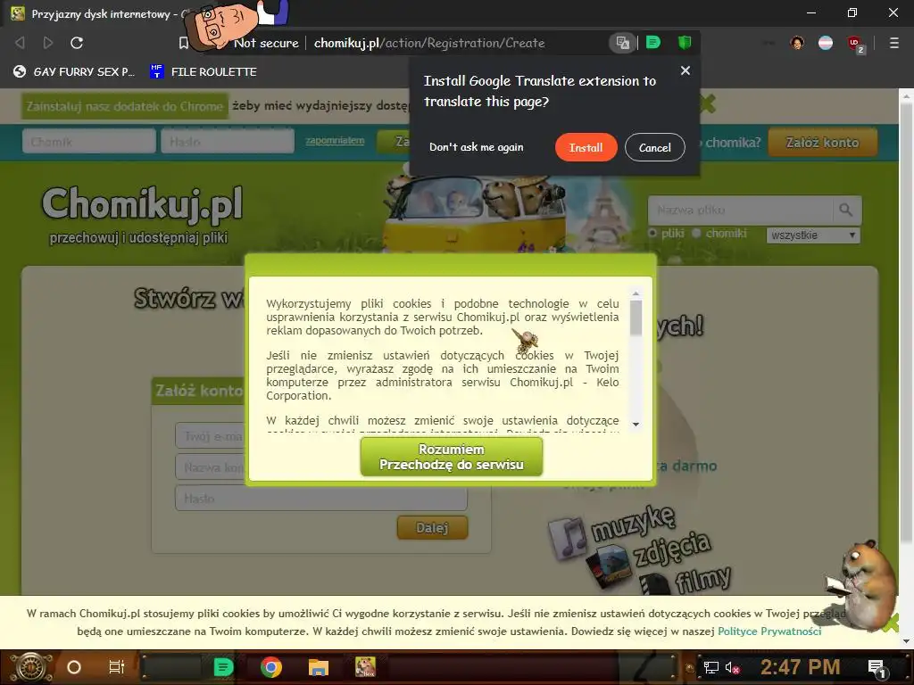This screenshot has height=685, width=914.
Task: Close the Google Translate popup
Action: 685,70
